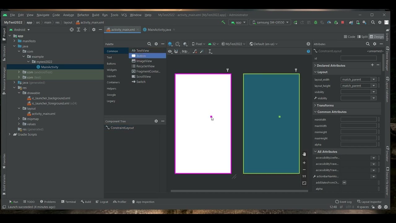Open the VCS menu

pyautogui.click(x=124, y=15)
